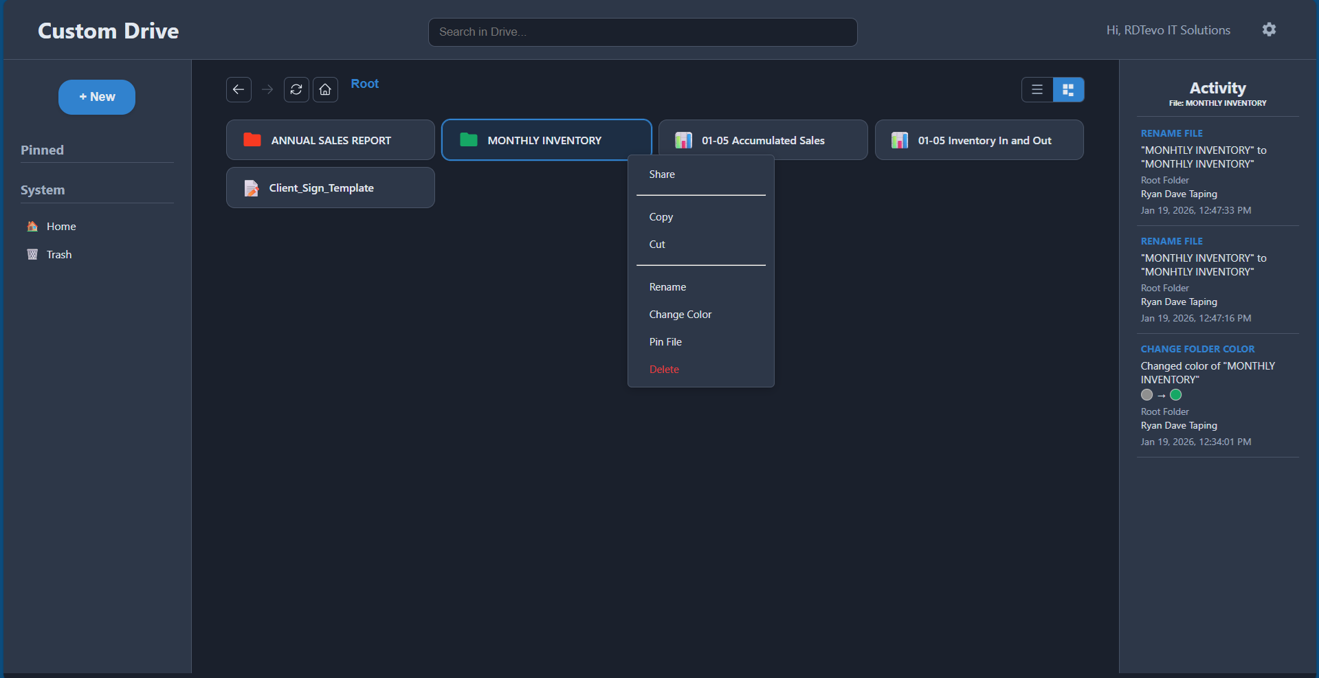
Task: Select the Copy option for MONTHLY INVENTORY
Action: click(661, 216)
